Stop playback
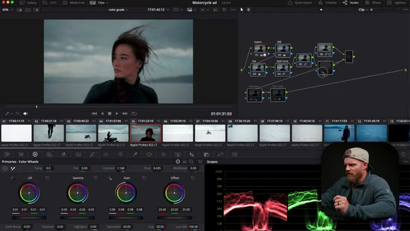The width and height of the screenshot is (410, 231). [110, 114]
